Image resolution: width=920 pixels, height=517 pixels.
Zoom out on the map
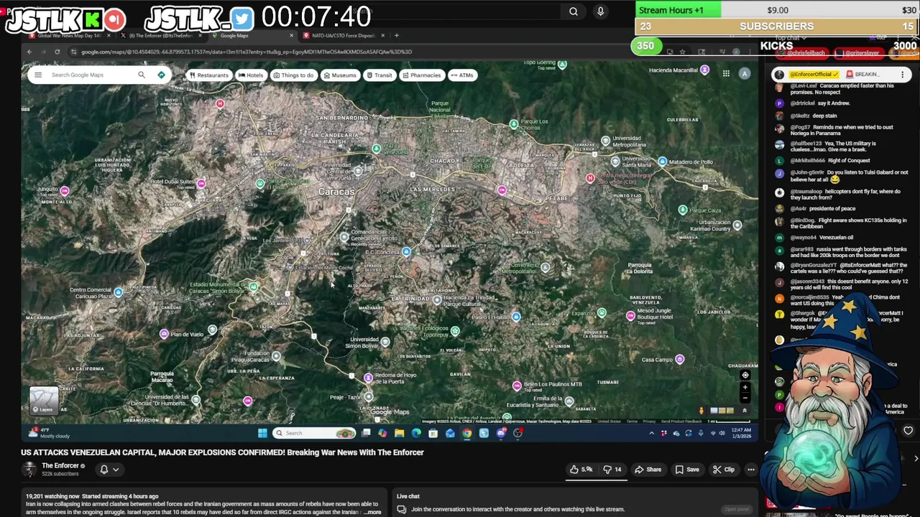click(745, 399)
